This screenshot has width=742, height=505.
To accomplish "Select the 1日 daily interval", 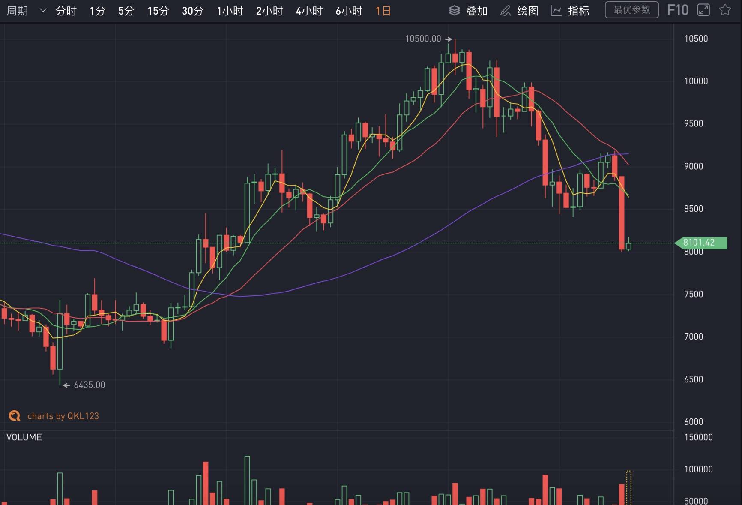I will tap(383, 11).
